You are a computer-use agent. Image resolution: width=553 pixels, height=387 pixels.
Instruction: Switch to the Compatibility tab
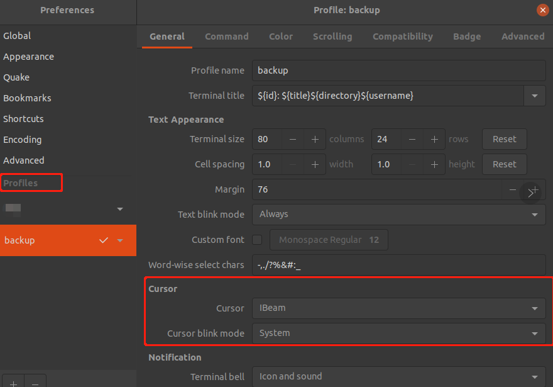(402, 36)
